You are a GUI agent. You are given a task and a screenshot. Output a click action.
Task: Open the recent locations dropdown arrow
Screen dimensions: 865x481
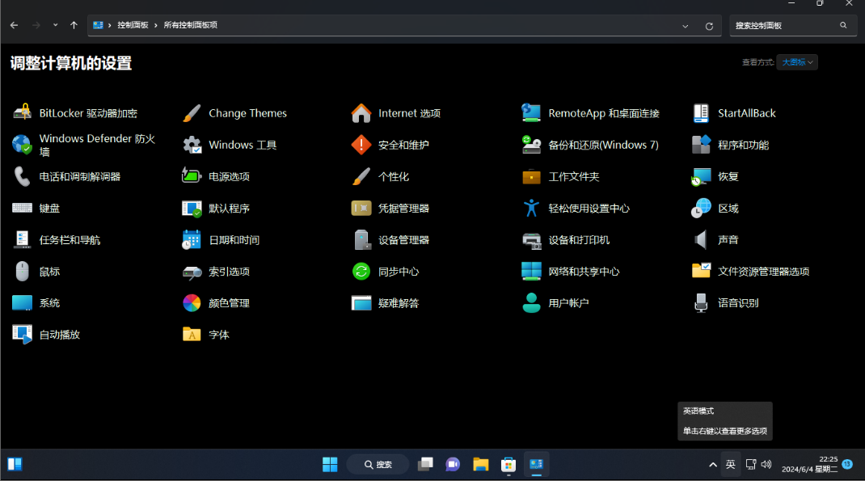55,25
